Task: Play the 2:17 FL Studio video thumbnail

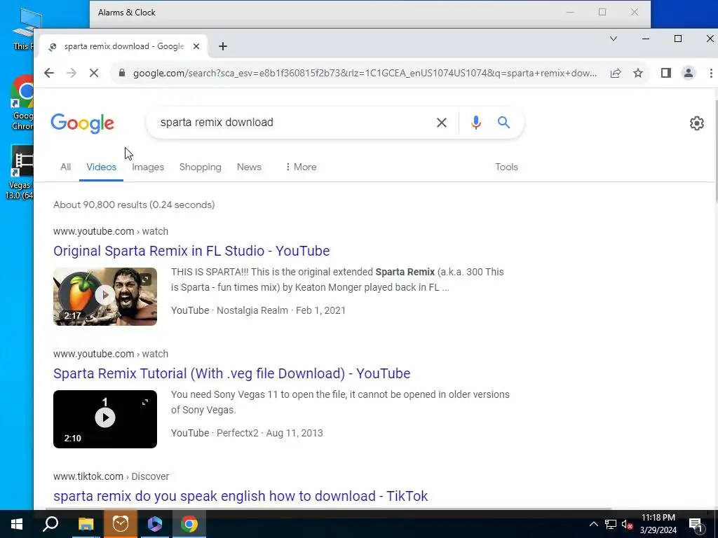Action: [105, 296]
